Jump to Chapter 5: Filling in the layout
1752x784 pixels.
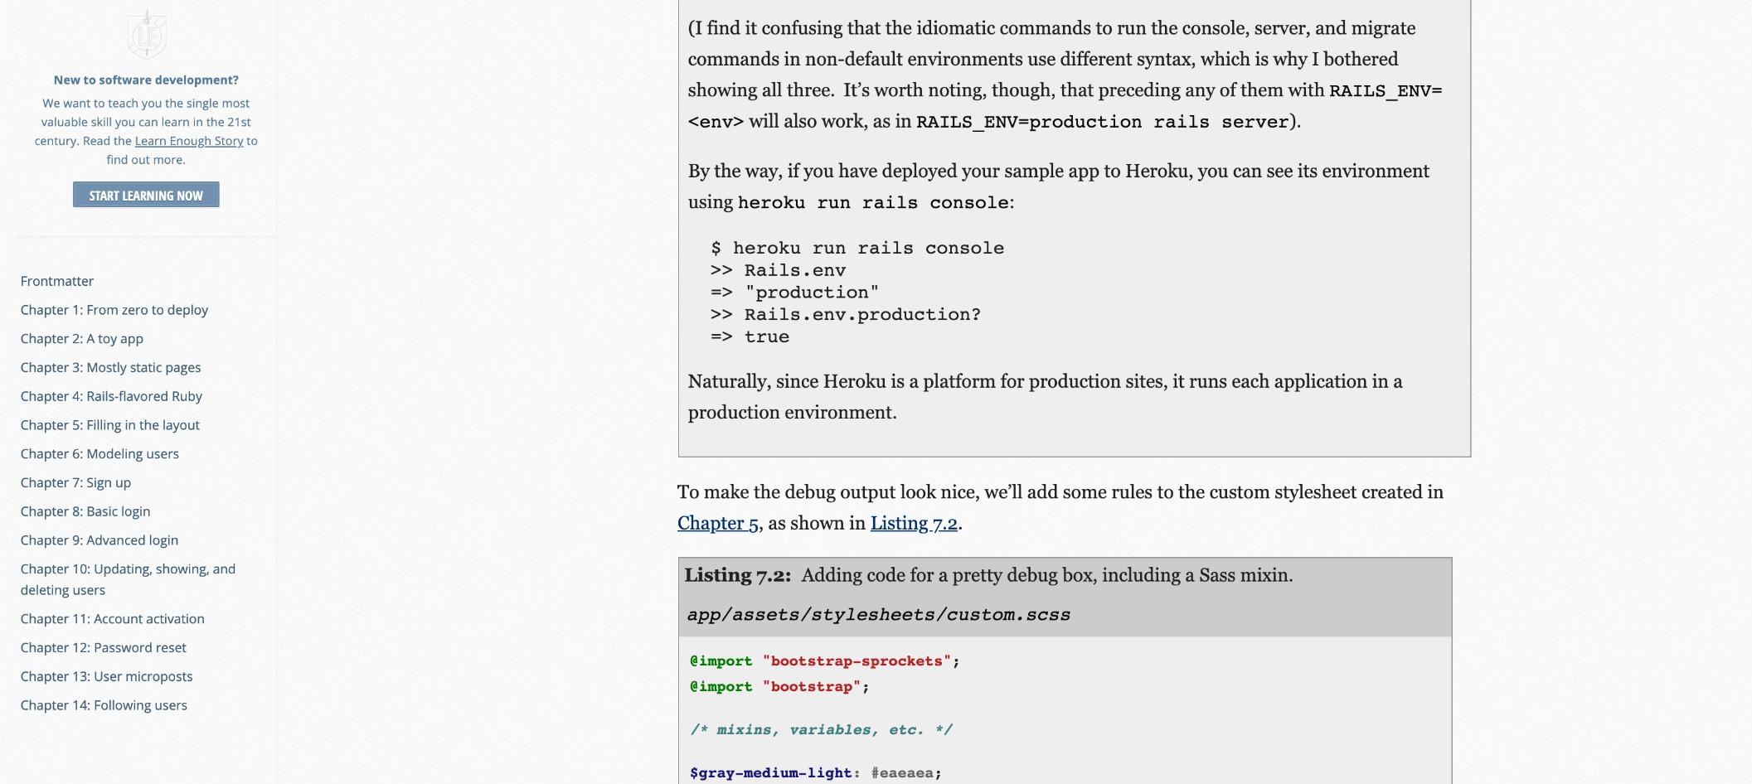coord(110,425)
